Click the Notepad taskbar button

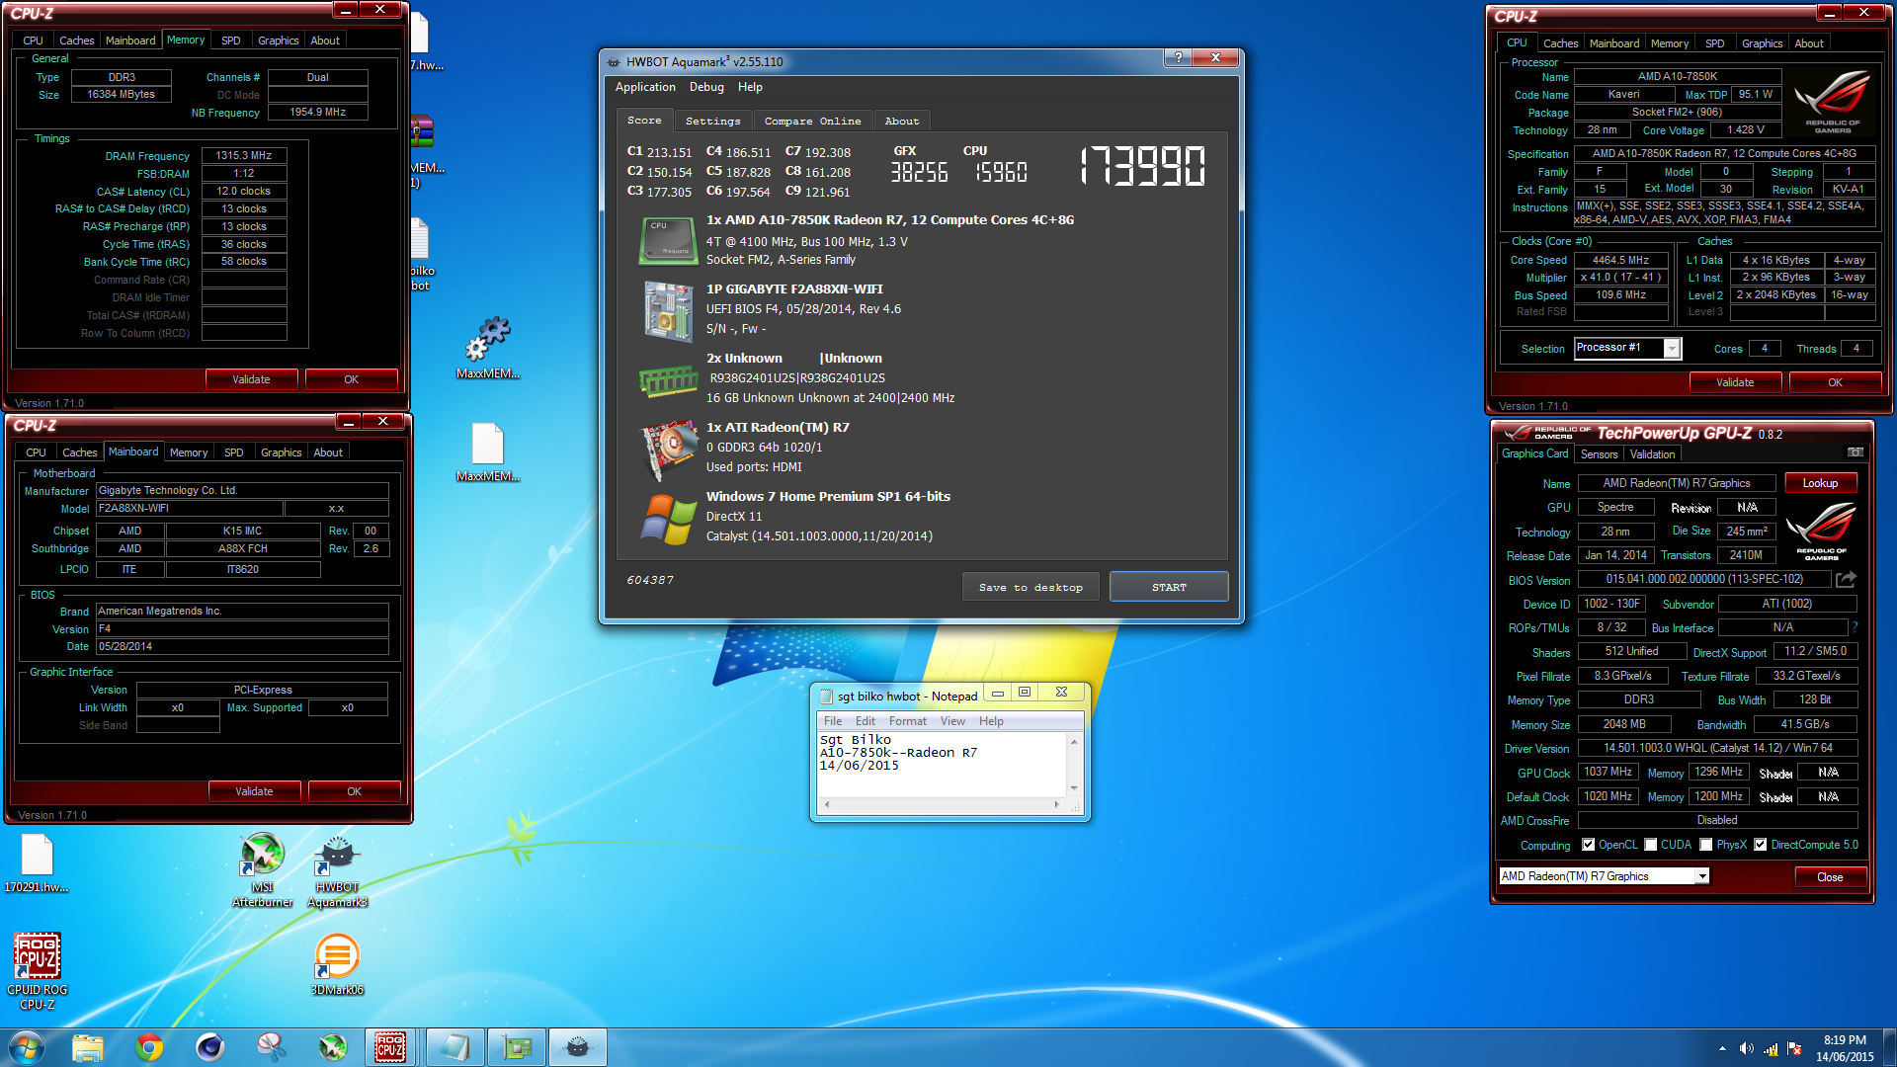pos(454,1047)
